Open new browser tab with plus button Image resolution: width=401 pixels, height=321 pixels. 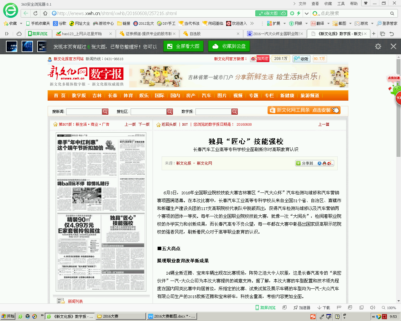pyautogui.click(x=374, y=34)
